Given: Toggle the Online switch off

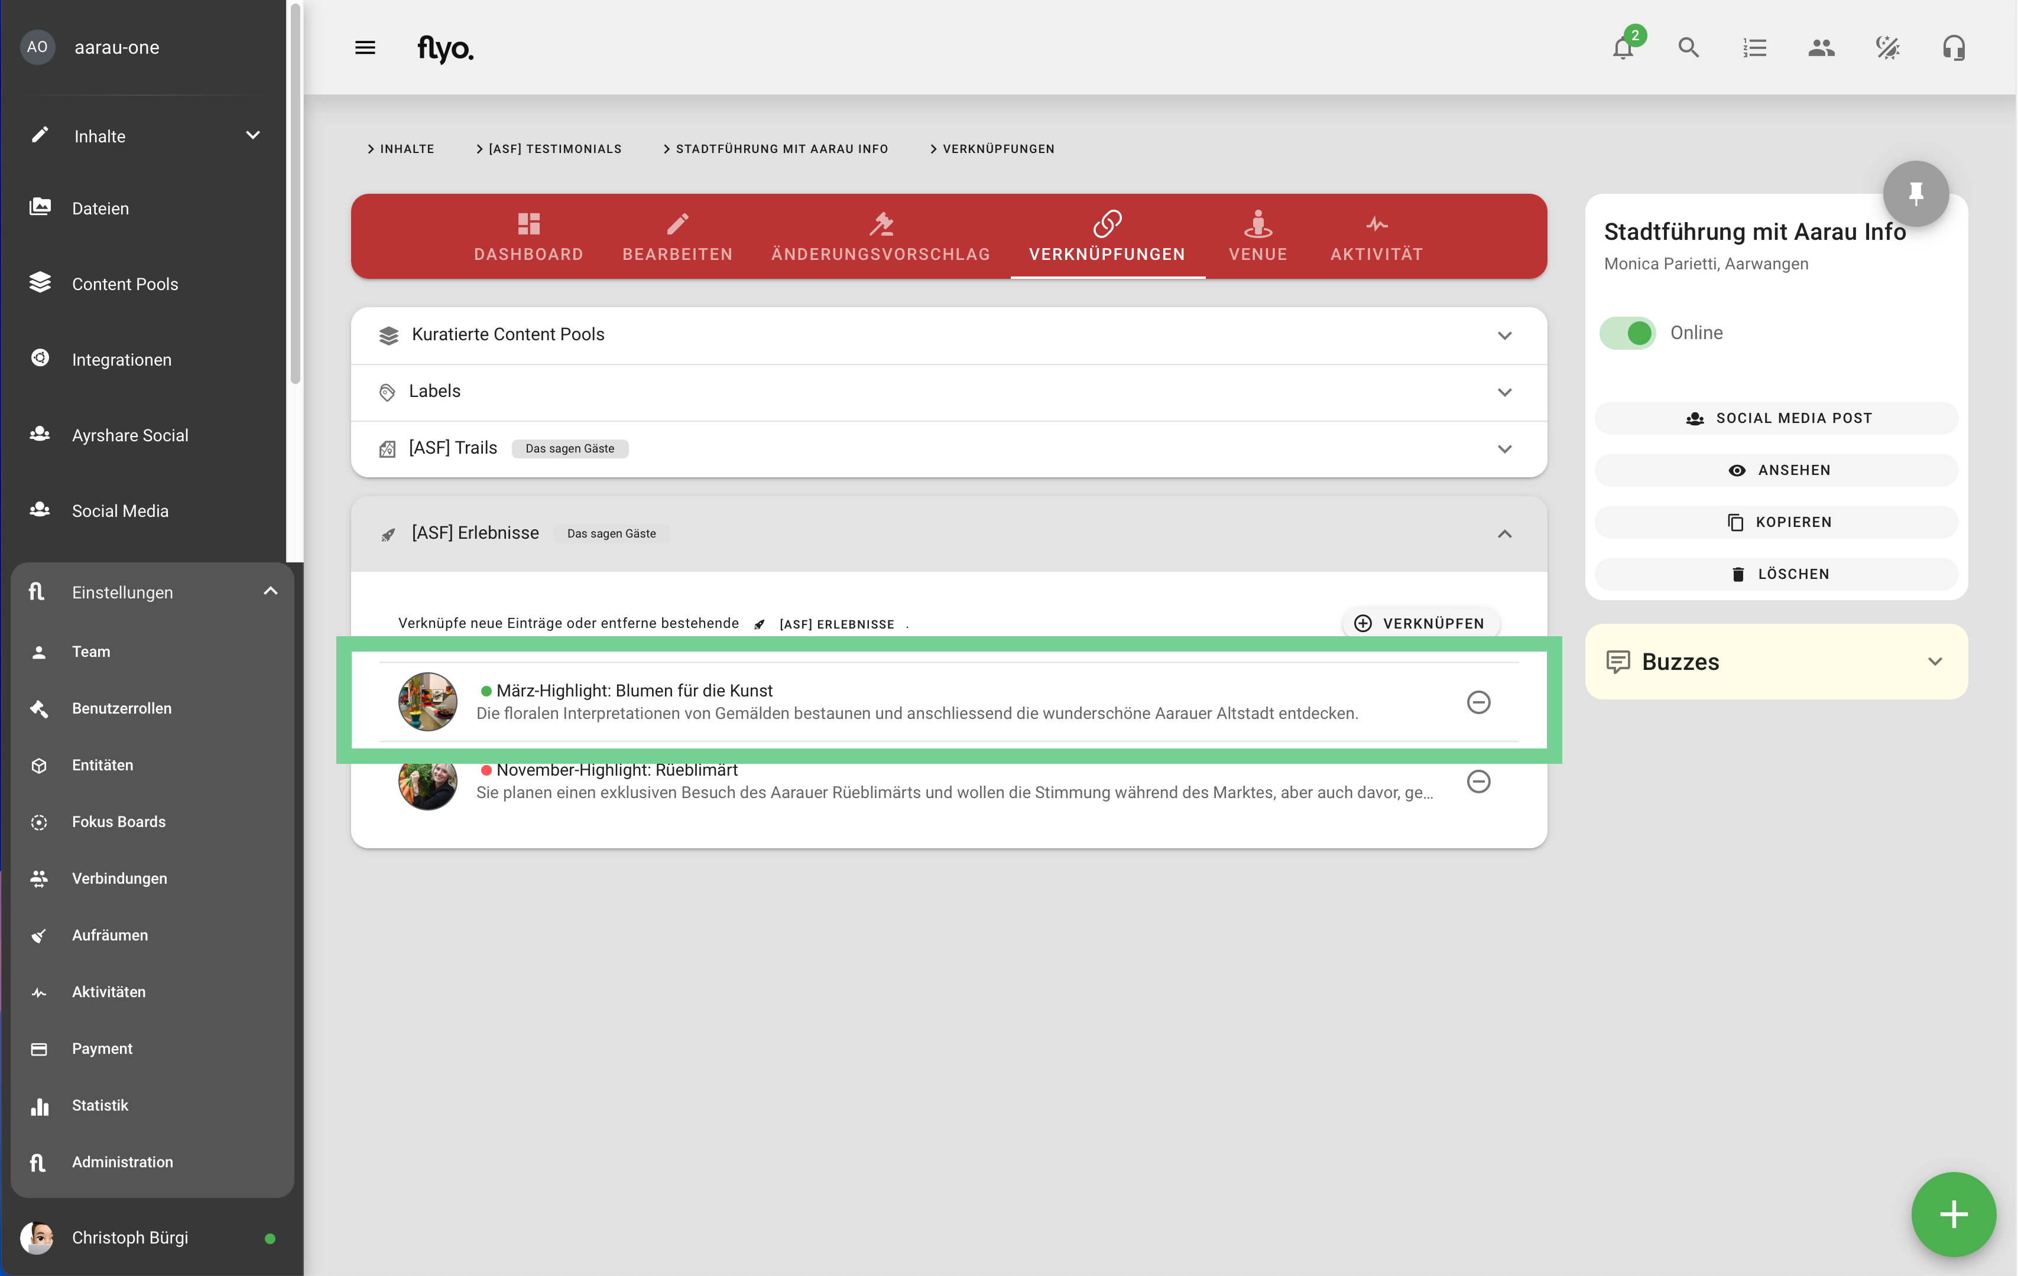Looking at the screenshot, I should pos(1627,333).
